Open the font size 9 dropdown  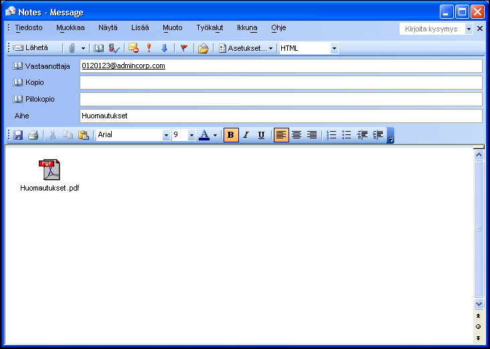(x=191, y=135)
